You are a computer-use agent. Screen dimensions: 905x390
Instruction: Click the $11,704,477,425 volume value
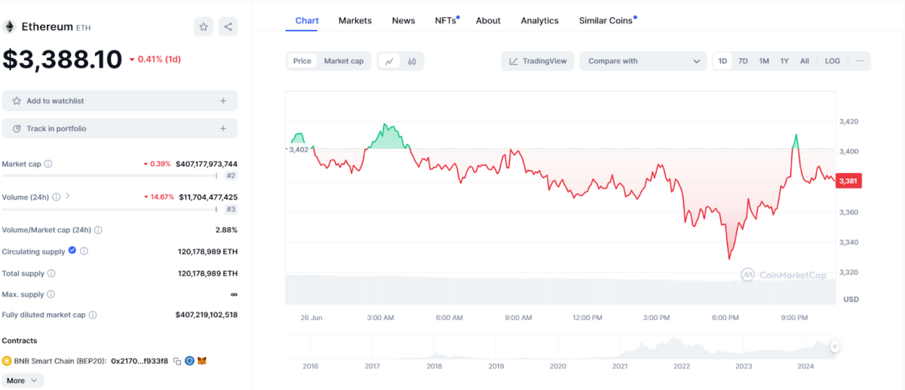point(208,197)
